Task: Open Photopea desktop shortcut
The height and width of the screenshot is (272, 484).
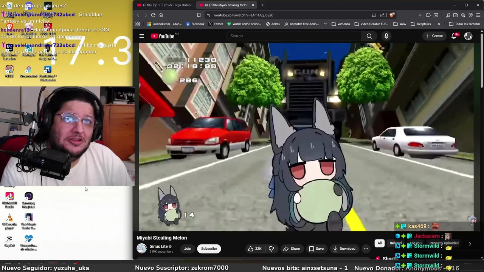Action: click(28, 50)
